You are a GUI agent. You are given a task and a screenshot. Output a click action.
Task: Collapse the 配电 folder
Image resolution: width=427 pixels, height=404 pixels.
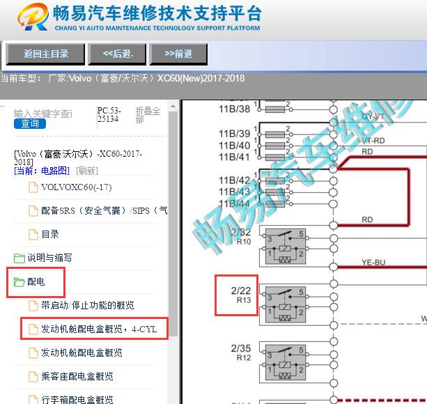(x=36, y=281)
